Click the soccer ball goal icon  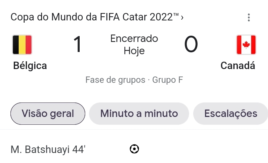click(134, 149)
